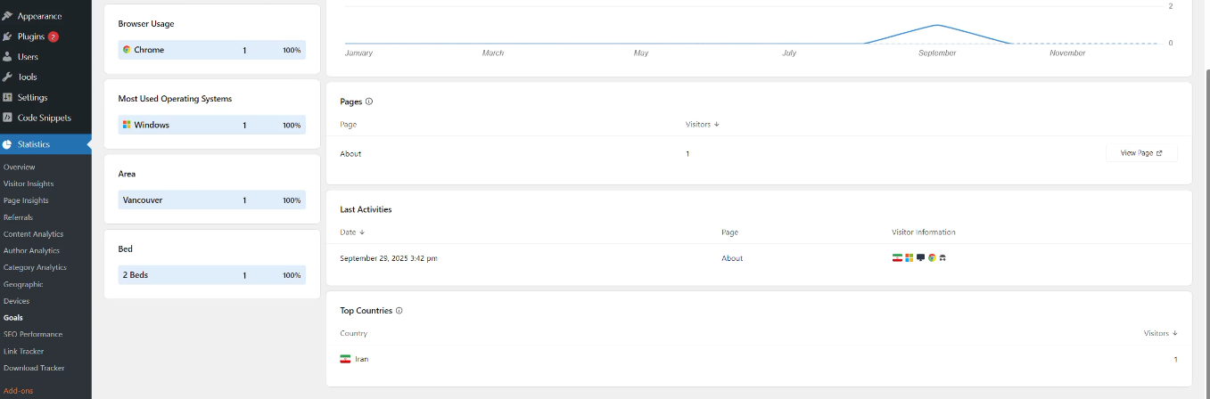
Task: Sort Last Activities by Date column
Action: tap(352, 232)
